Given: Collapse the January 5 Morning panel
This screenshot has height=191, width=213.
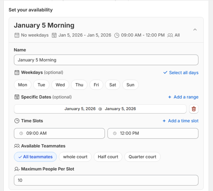Looking at the screenshot, I should point(195,30).
